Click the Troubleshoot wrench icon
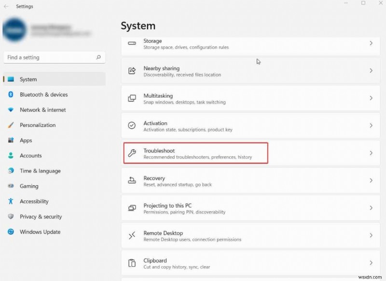 click(x=132, y=153)
